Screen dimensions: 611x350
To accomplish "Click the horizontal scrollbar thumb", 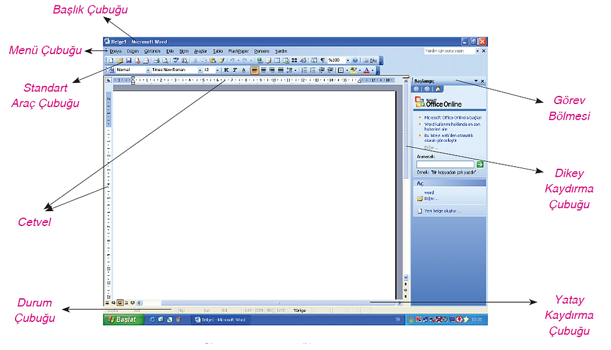I will (278, 303).
